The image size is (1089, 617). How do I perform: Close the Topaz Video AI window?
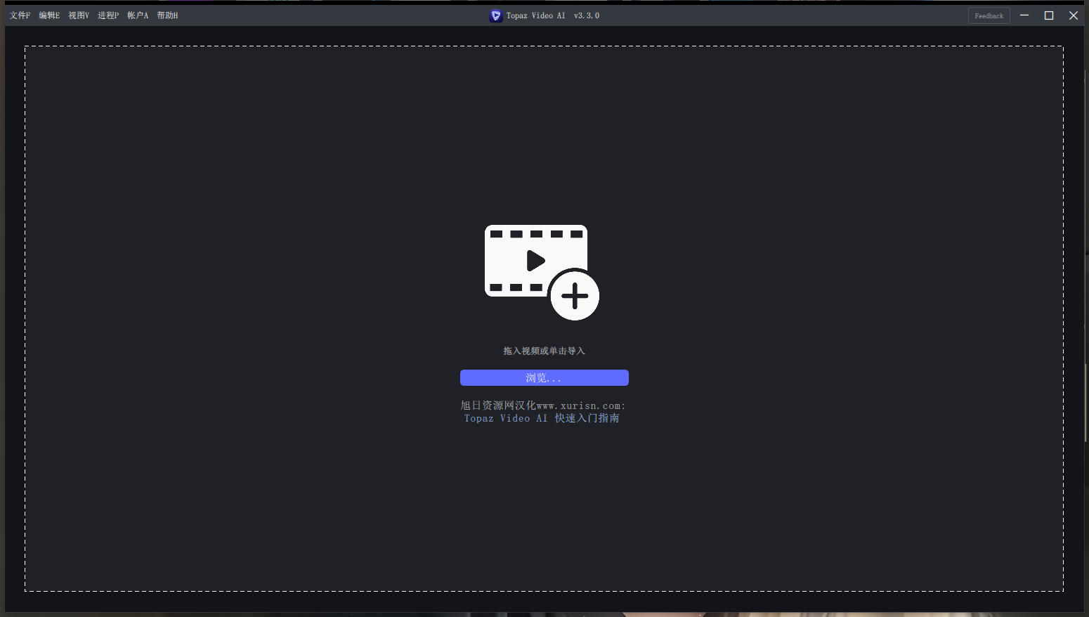(x=1074, y=15)
